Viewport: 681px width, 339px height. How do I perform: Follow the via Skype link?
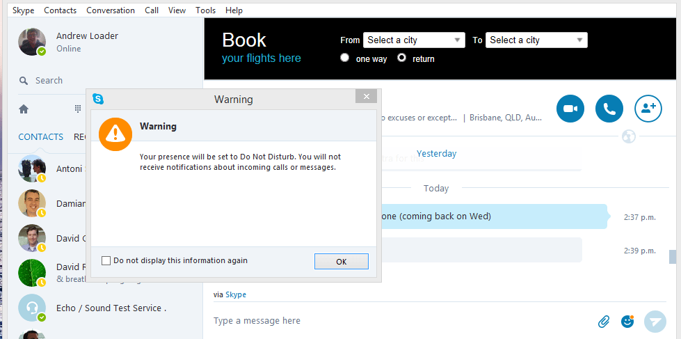pos(236,294)
